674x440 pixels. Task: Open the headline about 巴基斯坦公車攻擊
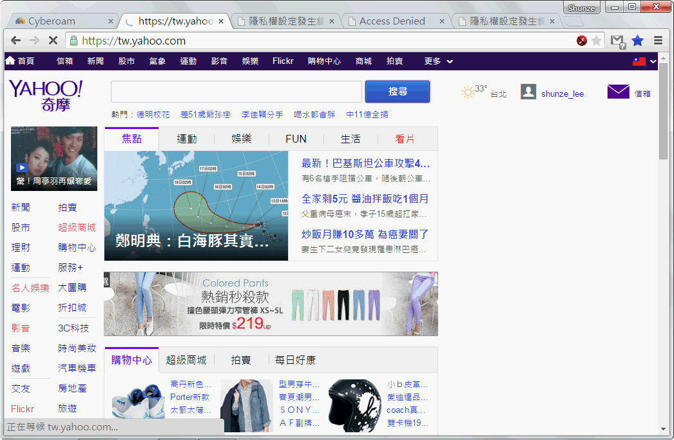[x=365, y=163]
